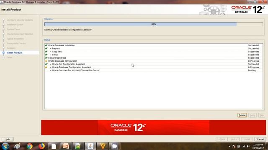Click the Pending status text
The height and width of the screenshot is (150, 268).
tap(252, 70)
